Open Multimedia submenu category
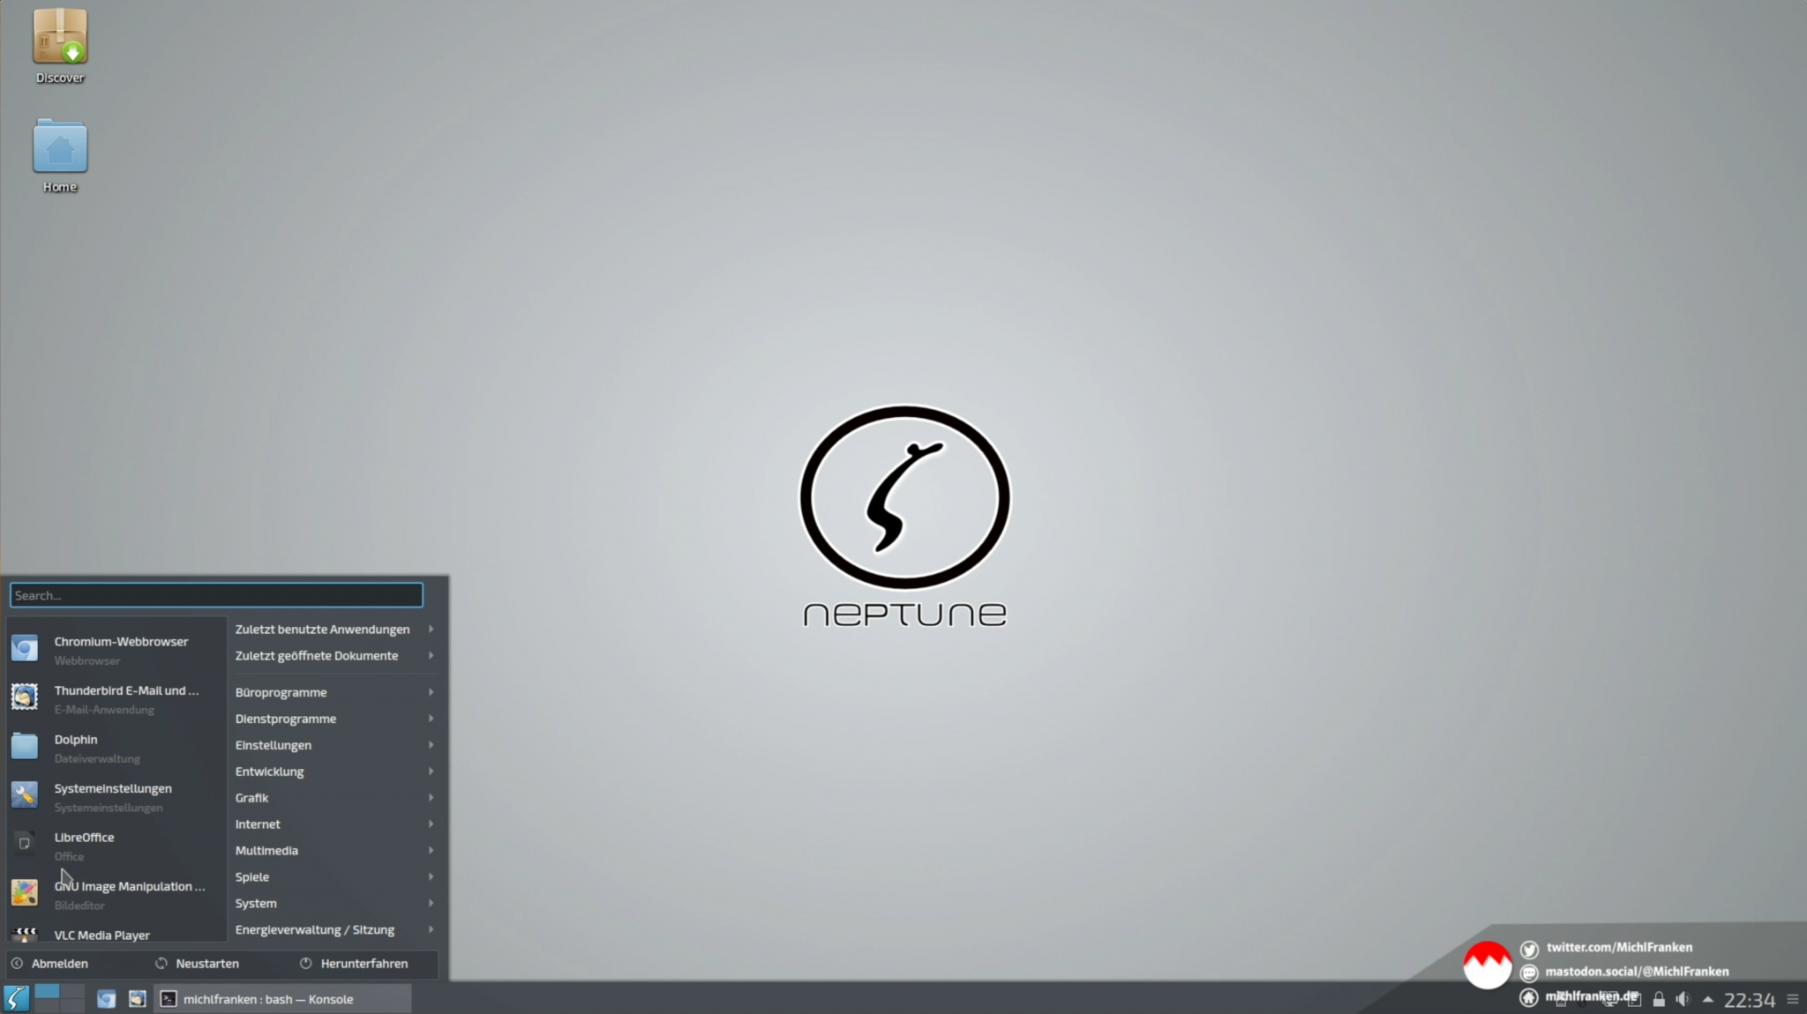The height and width of the screenshot is (1014, 1807). click(329, 849)
